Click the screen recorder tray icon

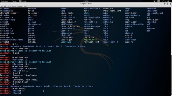[x=155, y=1]
